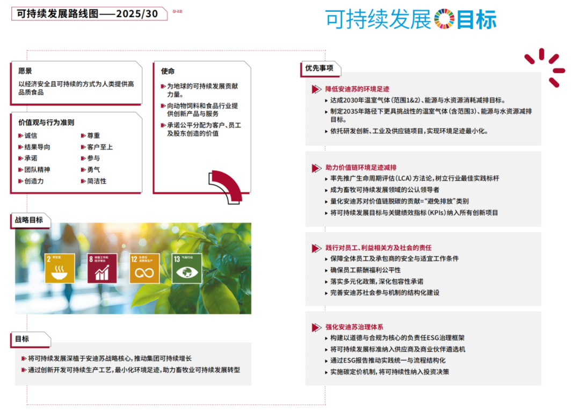Viewport: 580px width, 410px height.
Task: Click red heading 降低安迪苏的环境足迹
Action: pos(357,89)
